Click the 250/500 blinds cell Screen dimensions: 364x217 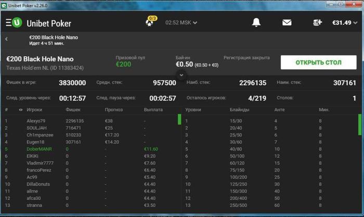pyautogui.click(x=238, y=206)
